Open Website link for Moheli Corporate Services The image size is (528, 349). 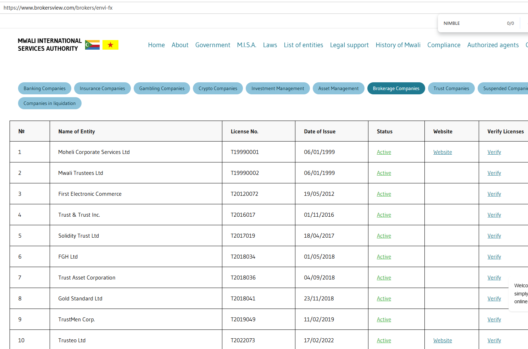coord(443,152)
